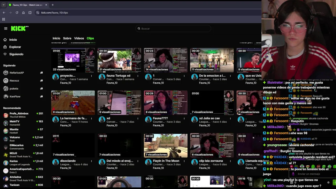Viewport: 336px width, 189px height.
Task: Click username illustrator in chat overlay
Action: pos(275,82)
